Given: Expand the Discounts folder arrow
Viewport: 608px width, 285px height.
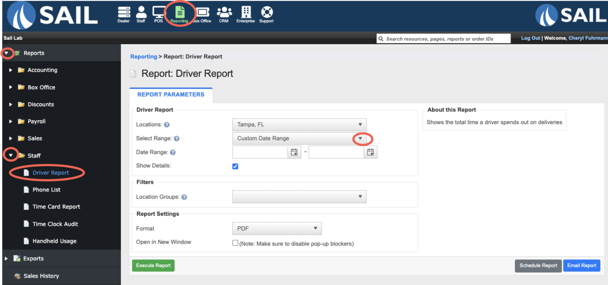Looking at the screenshot, I should 10,104.
